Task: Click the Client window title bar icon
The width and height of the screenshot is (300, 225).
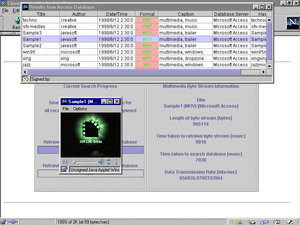Action: tap(3, 3)
